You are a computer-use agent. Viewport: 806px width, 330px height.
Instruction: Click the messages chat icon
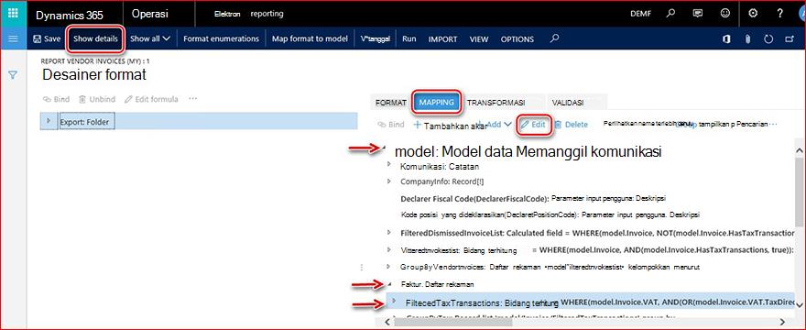(698, 14)
